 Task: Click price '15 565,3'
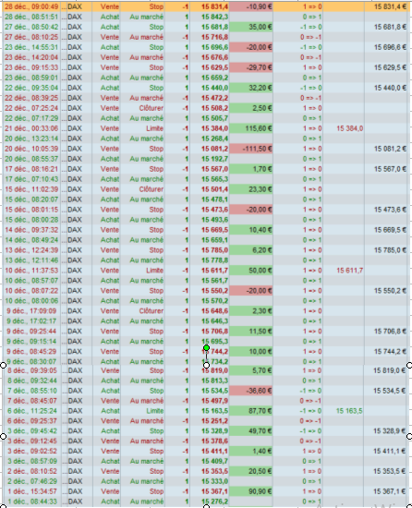point(214,179)
